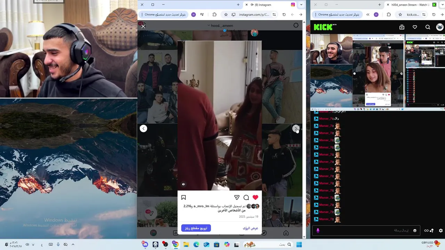Go to the previous Instagram post arrow

[x=143, y=128]
